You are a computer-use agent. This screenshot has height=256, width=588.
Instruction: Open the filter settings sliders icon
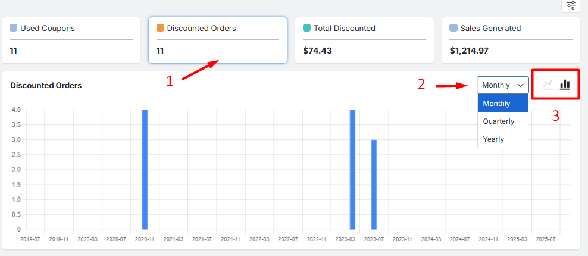(571, 5)
